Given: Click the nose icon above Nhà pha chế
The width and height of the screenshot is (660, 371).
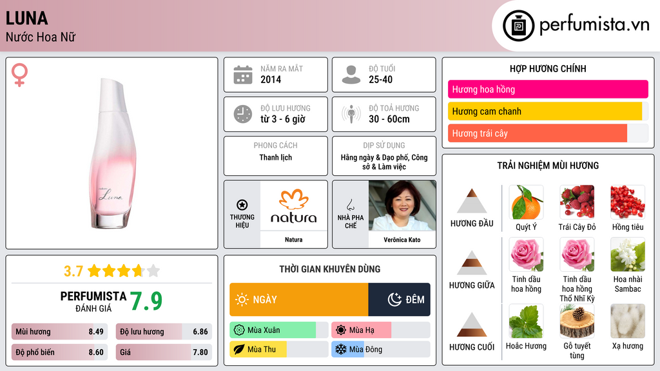Looking at the screenshot, I should 350,205.
